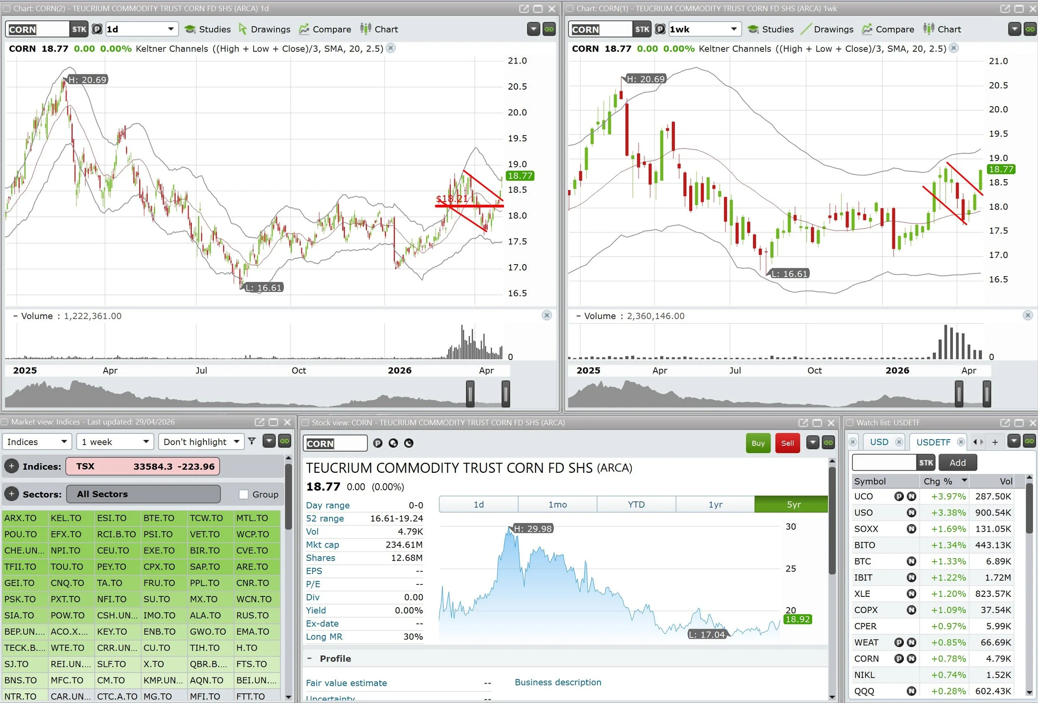Click the right range handle on the daily chart navigator

click(506, 394)
